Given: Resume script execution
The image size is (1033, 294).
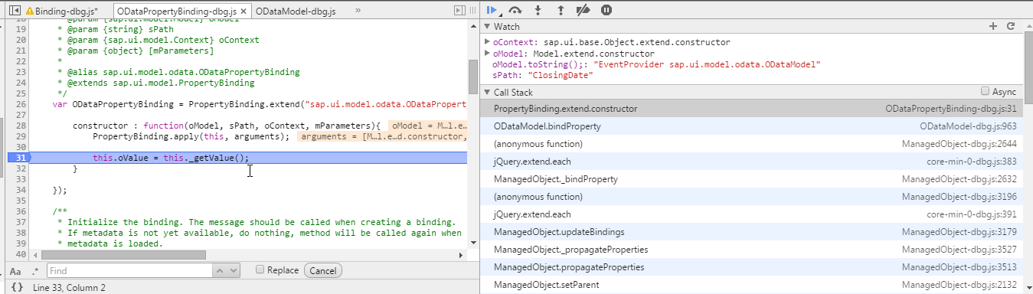Looking at the screenshot, I should tap(492, 10).
